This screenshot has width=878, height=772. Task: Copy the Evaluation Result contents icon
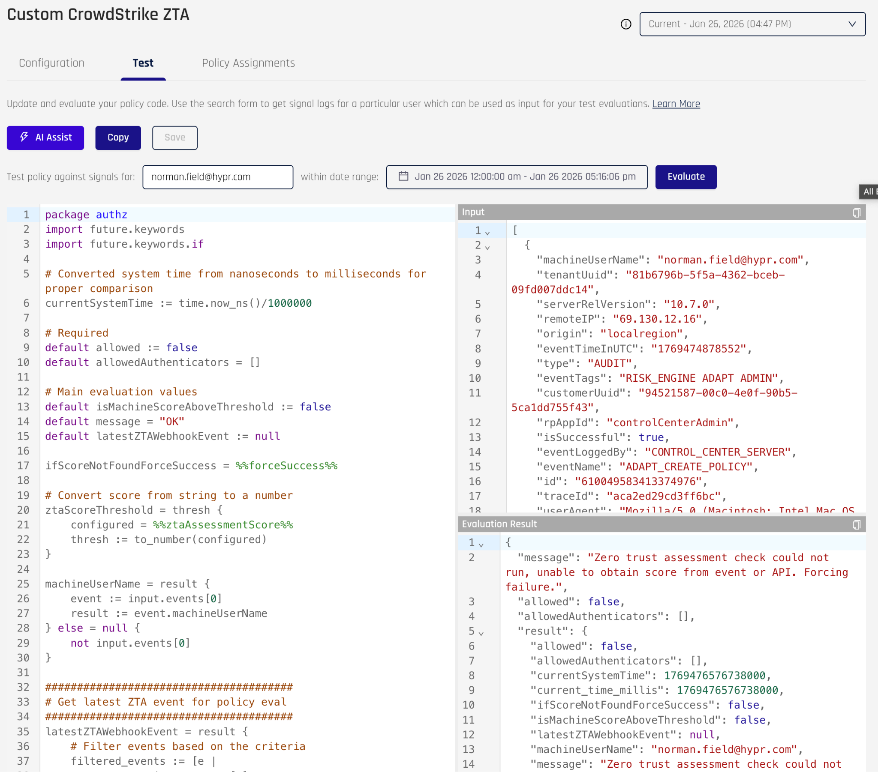[856, 525]
